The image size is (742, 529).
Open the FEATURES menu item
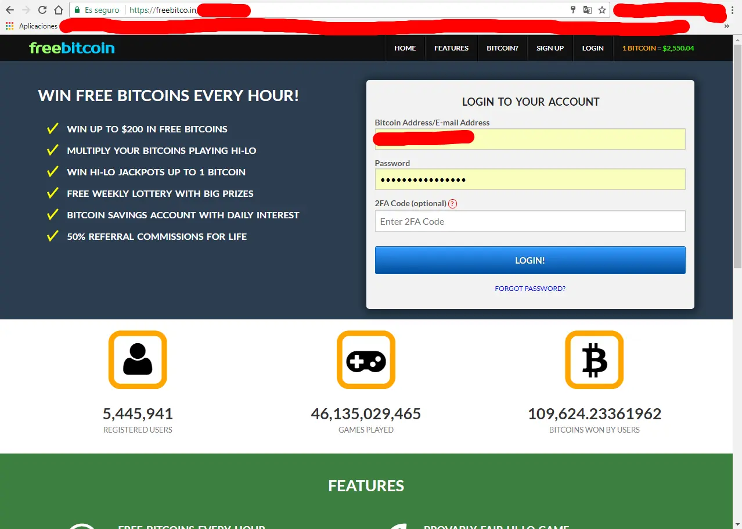pyautogui.click(x=451, y=48)
